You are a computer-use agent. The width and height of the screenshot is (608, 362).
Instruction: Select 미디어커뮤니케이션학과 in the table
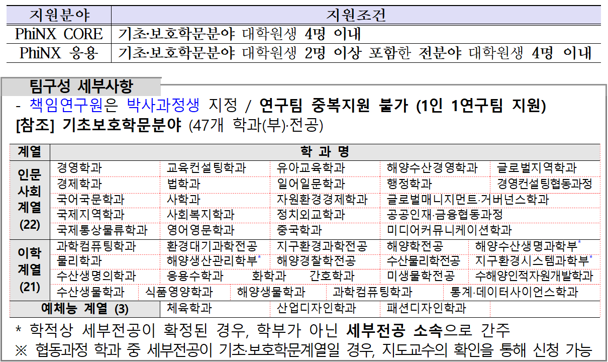[449, 230]
